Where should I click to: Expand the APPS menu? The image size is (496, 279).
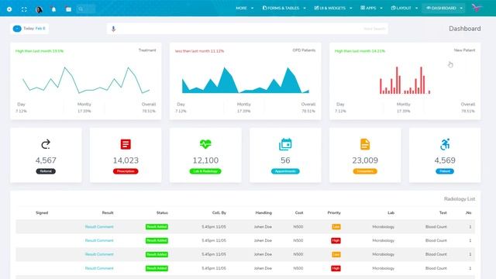(x=372, y=8)
